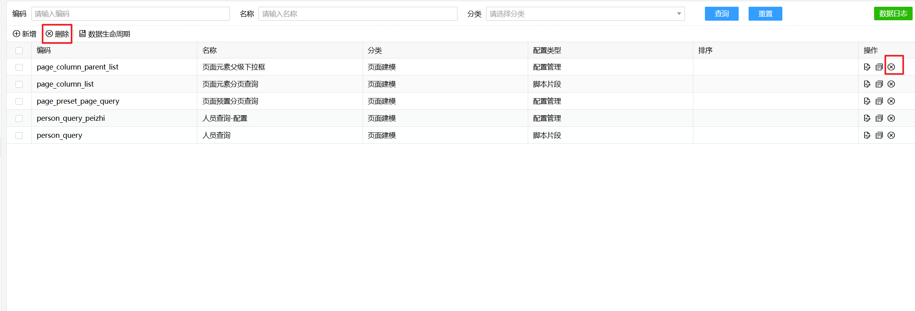Select the person_query_peizhi row checkbox
Screen dimensions: 915x311
coord(19,118)
